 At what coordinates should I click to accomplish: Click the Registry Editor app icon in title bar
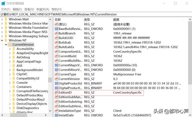tap(3, 3)
